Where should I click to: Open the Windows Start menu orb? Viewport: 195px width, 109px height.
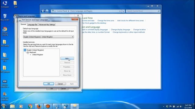click(3, 106)
